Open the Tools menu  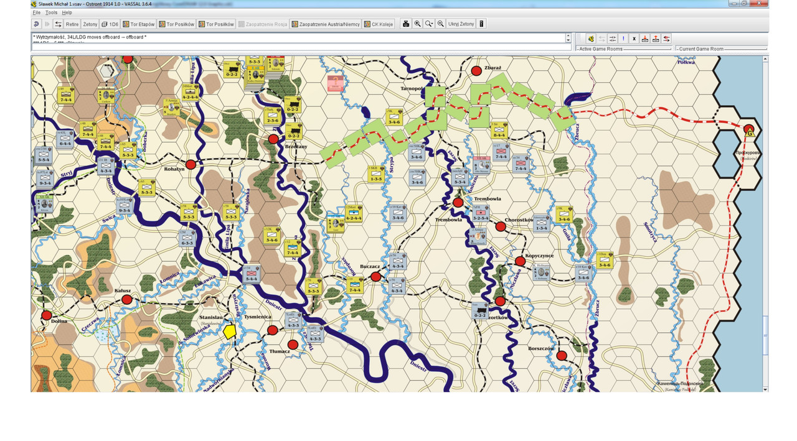click(51, 12)
